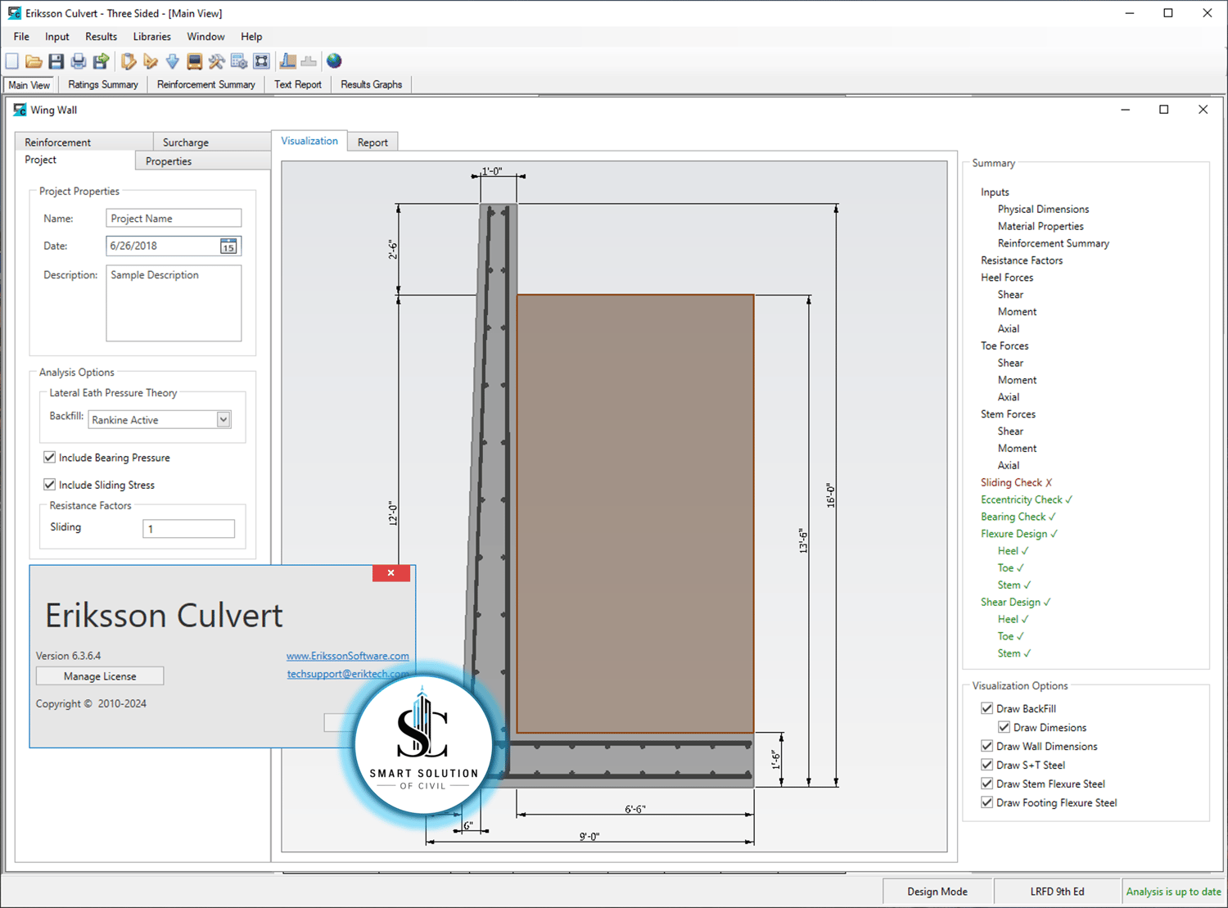Uncheck Include Bearing Pressure
The width and height of the screenshot is (1228, 908).
(x=50, y=458)
